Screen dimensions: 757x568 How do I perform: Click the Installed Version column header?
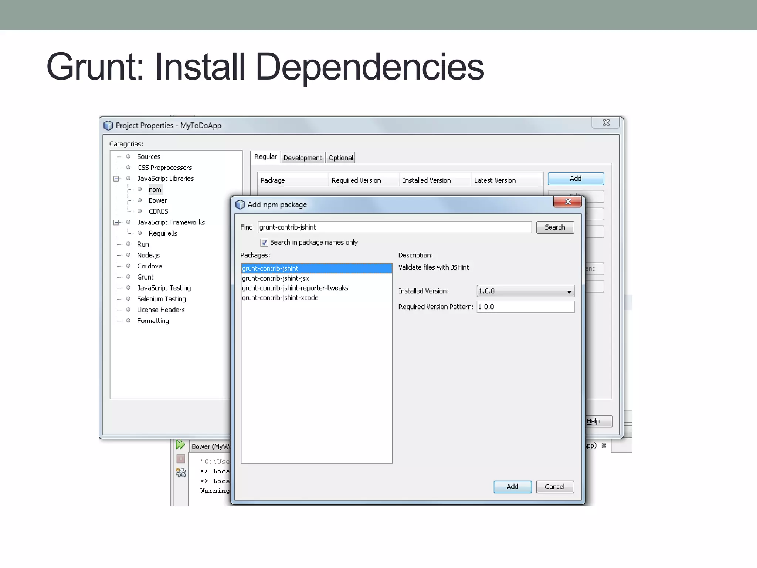click(435, 180)
